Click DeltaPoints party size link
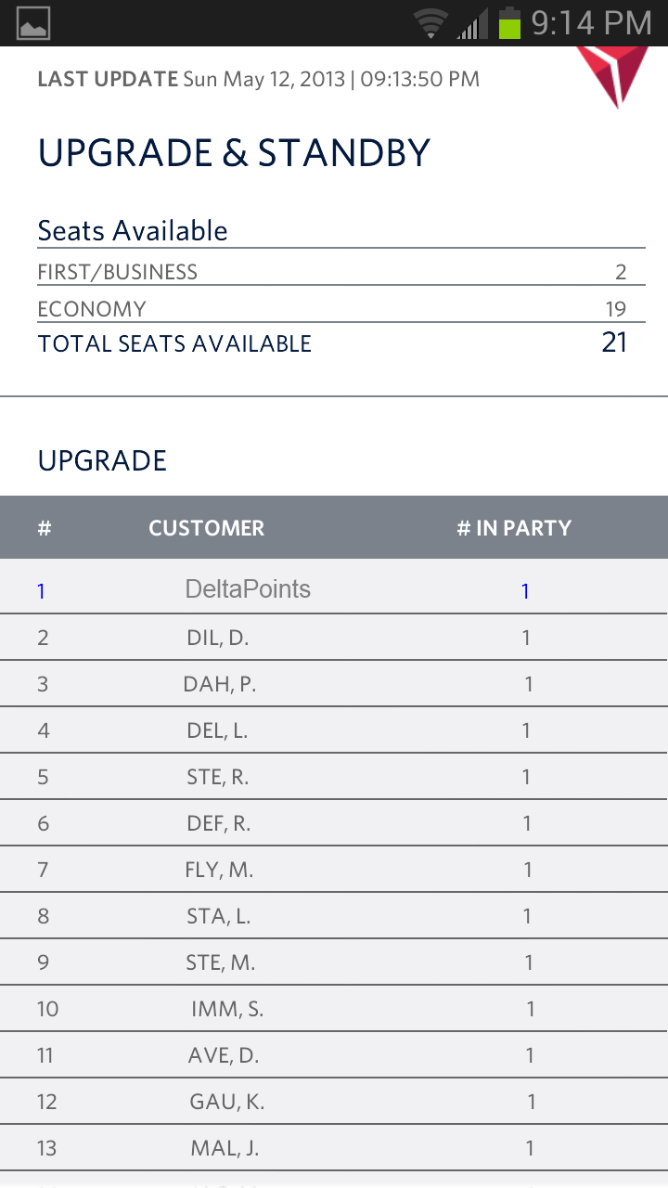 (x=525, y=591)
